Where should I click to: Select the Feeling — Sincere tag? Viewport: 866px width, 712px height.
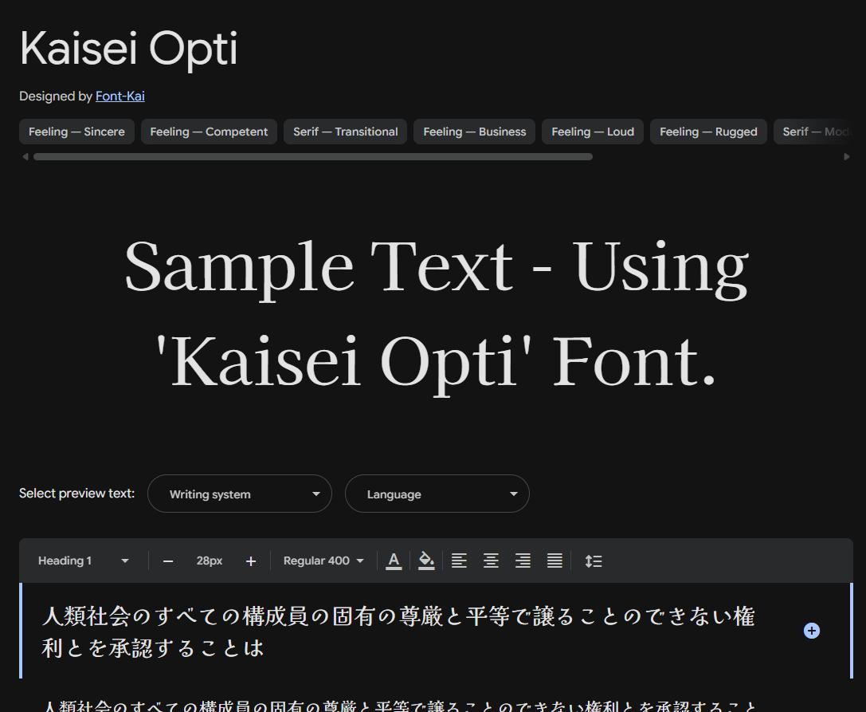pyautogui.click(x=76, y=132)
